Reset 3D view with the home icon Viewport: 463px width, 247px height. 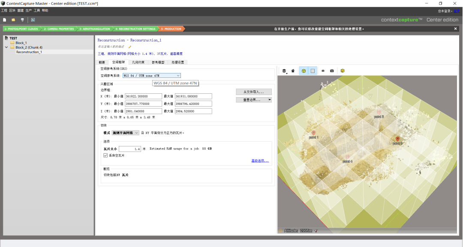[x=293, y=71]
